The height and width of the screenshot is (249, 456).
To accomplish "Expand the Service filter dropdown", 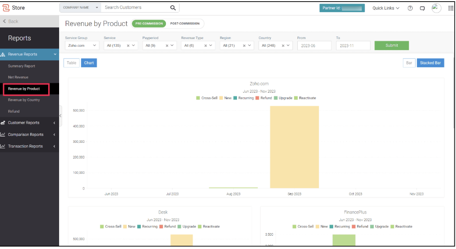I will click(x=133, y=46).
